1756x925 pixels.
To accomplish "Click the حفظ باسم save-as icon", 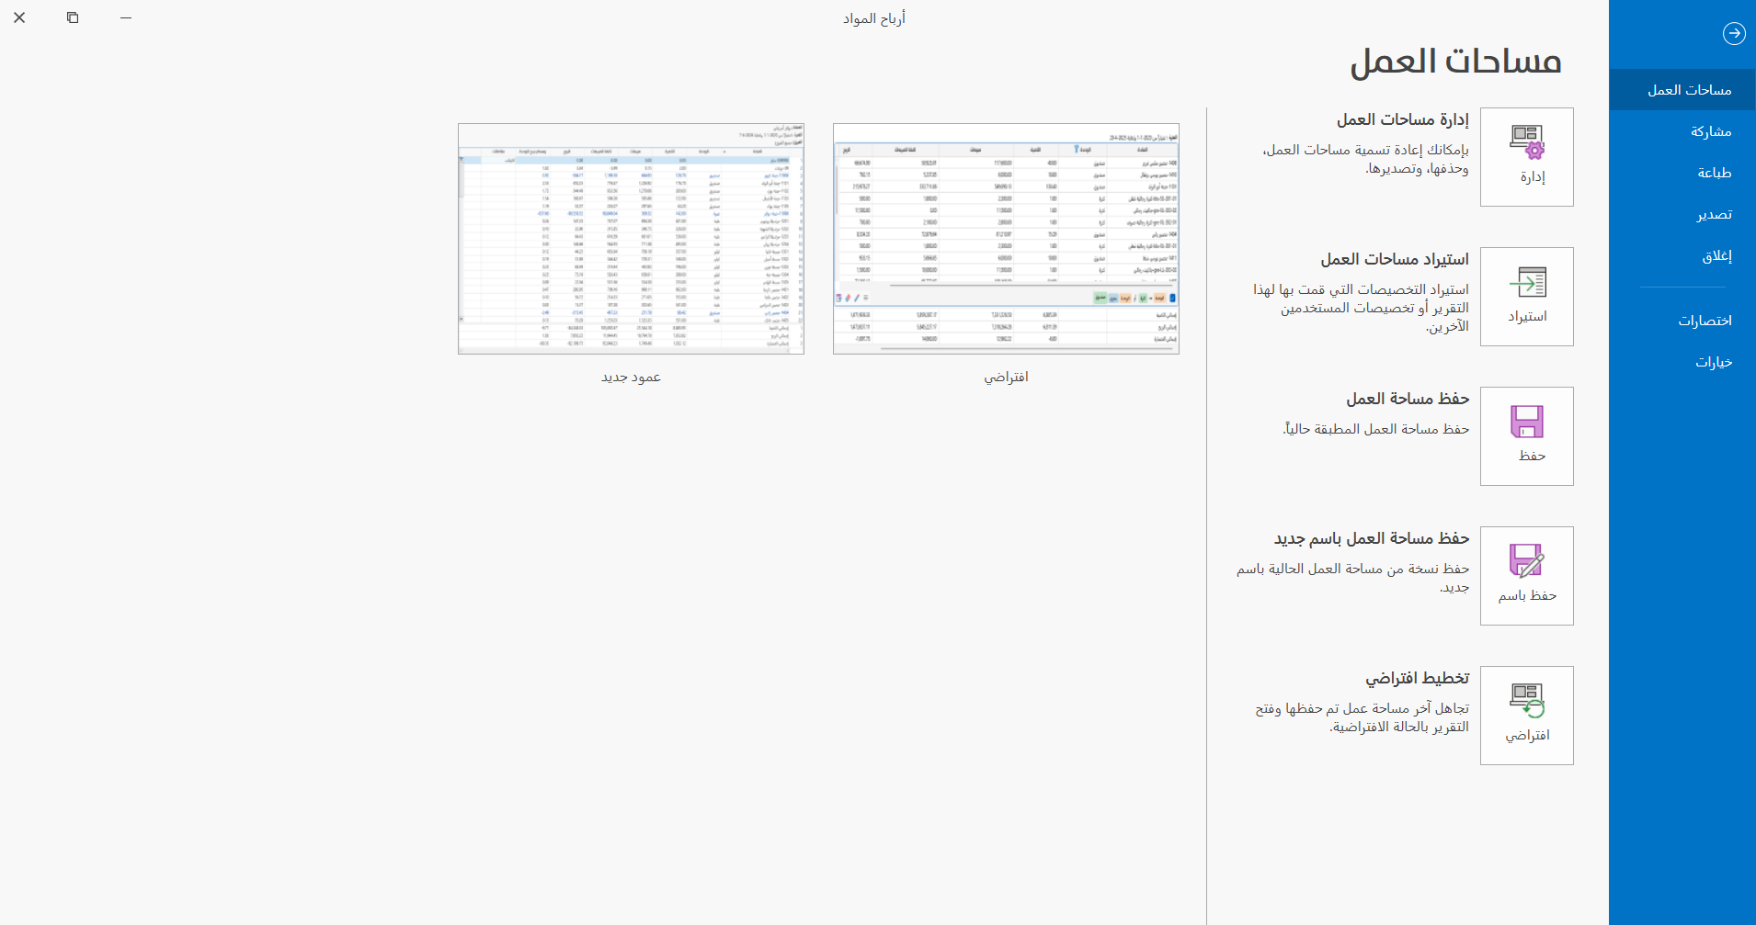I will click(x=1527, y=576).
